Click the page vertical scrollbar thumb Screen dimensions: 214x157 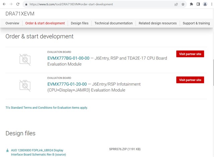(213, 72)
